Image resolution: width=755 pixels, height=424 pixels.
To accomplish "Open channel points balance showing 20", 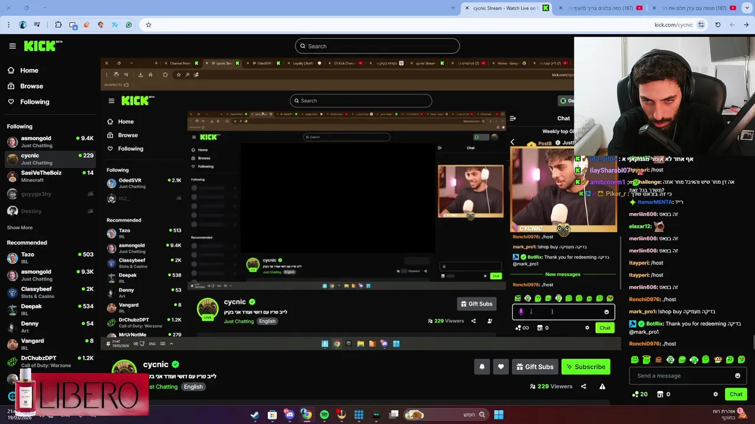I will (640, 394).
